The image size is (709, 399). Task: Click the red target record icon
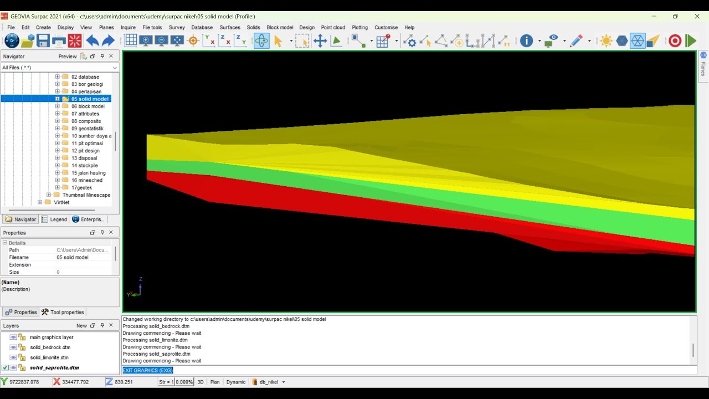tap(675, 40)
